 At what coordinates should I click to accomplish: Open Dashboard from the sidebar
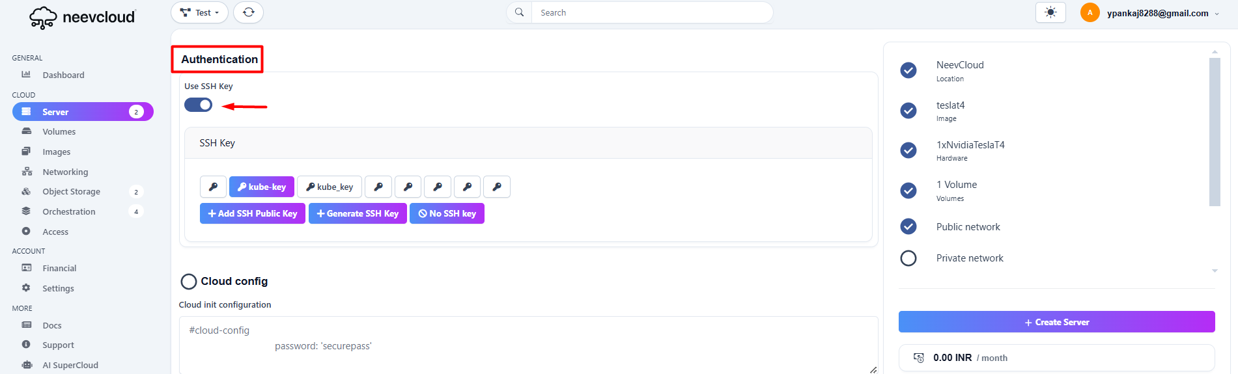click(x=63, y=75)
